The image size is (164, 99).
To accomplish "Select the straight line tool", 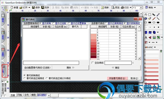I will pyautogui.click(x=158, y=19).
